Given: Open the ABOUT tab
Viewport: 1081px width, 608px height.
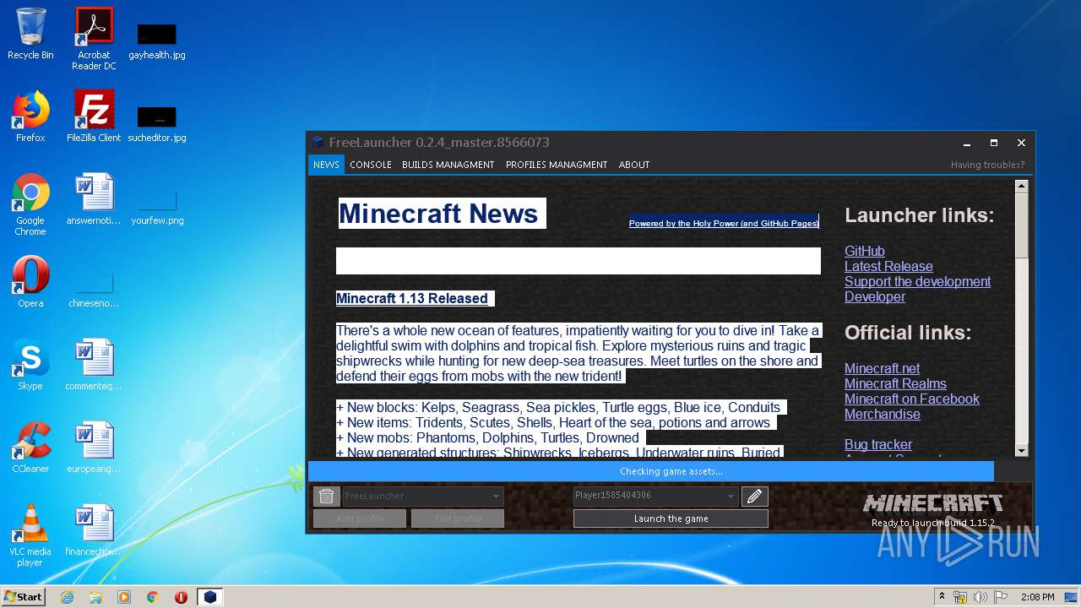Looking at the screenshot, I should pos(634,165).
